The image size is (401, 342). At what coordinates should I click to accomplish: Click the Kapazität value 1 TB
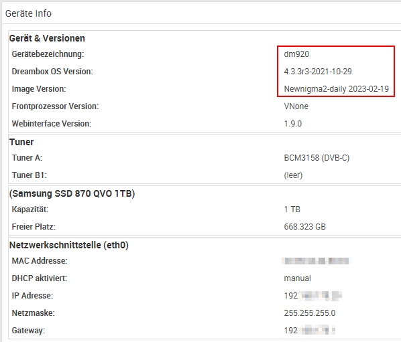292,209
